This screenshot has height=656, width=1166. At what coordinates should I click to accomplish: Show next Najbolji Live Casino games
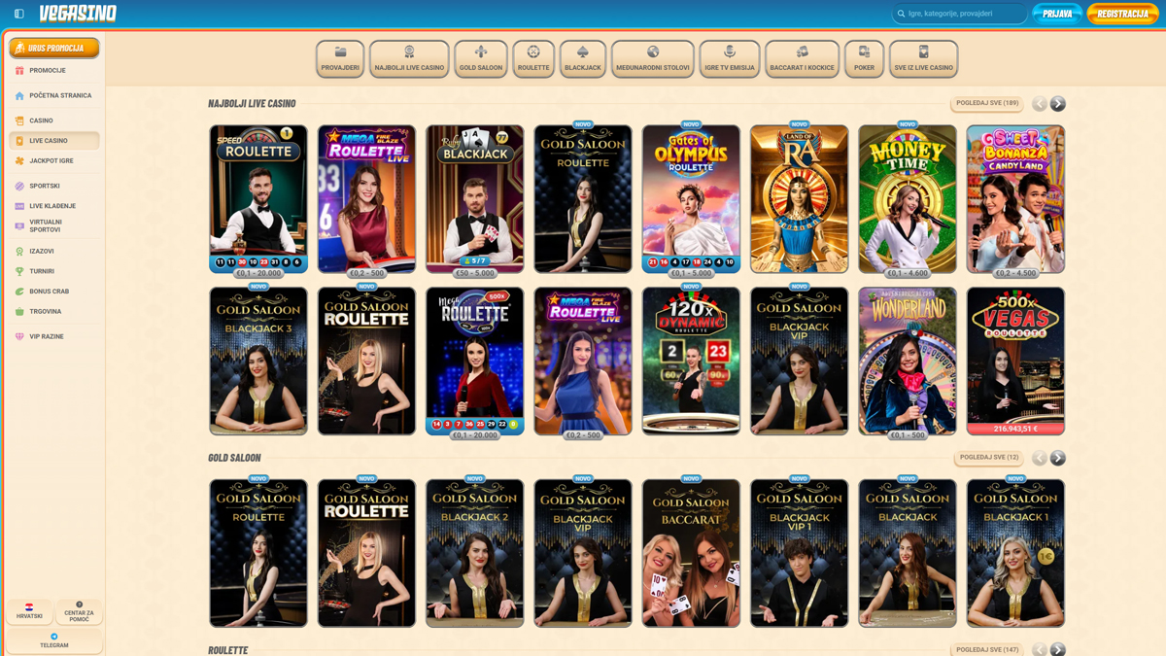1058,103
